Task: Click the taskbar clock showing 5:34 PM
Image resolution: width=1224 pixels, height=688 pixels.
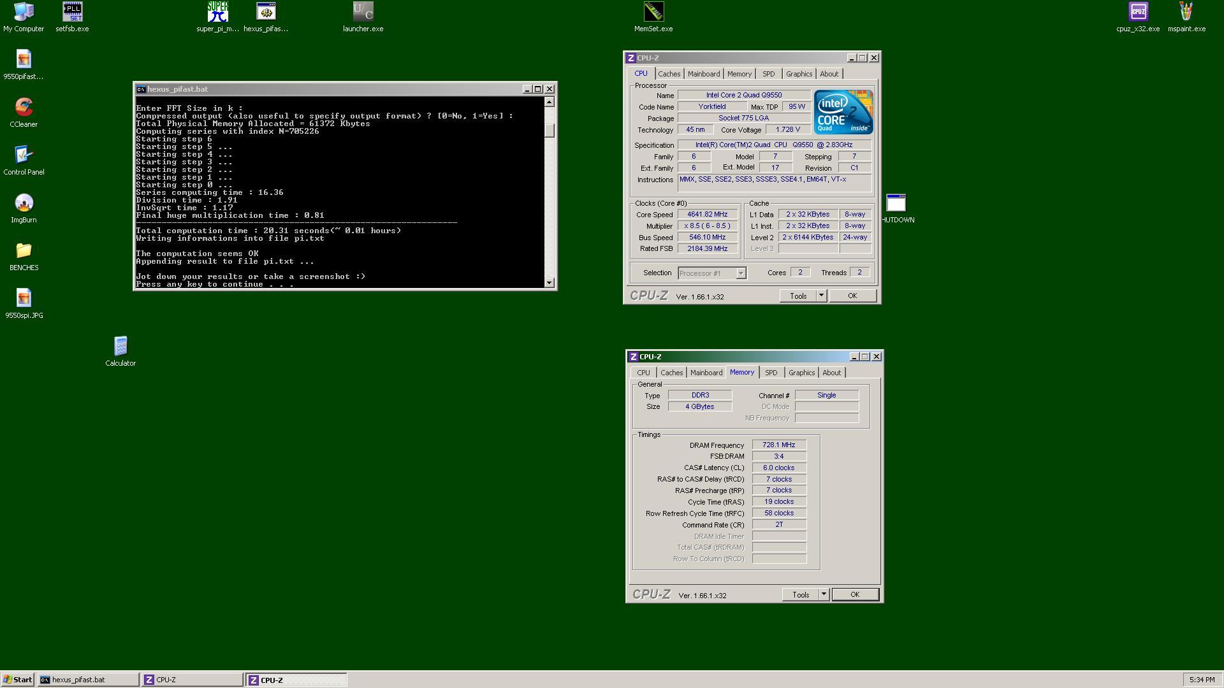Action: click(x=1202, y=680)
